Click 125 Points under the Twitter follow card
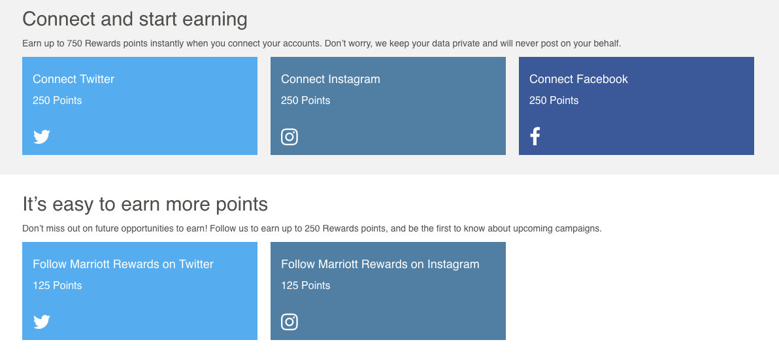 pos(58,285)
